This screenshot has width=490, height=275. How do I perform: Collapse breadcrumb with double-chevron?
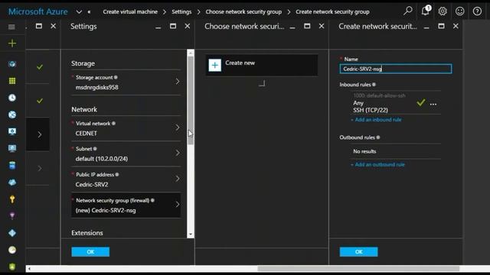[x=89, y=12]
